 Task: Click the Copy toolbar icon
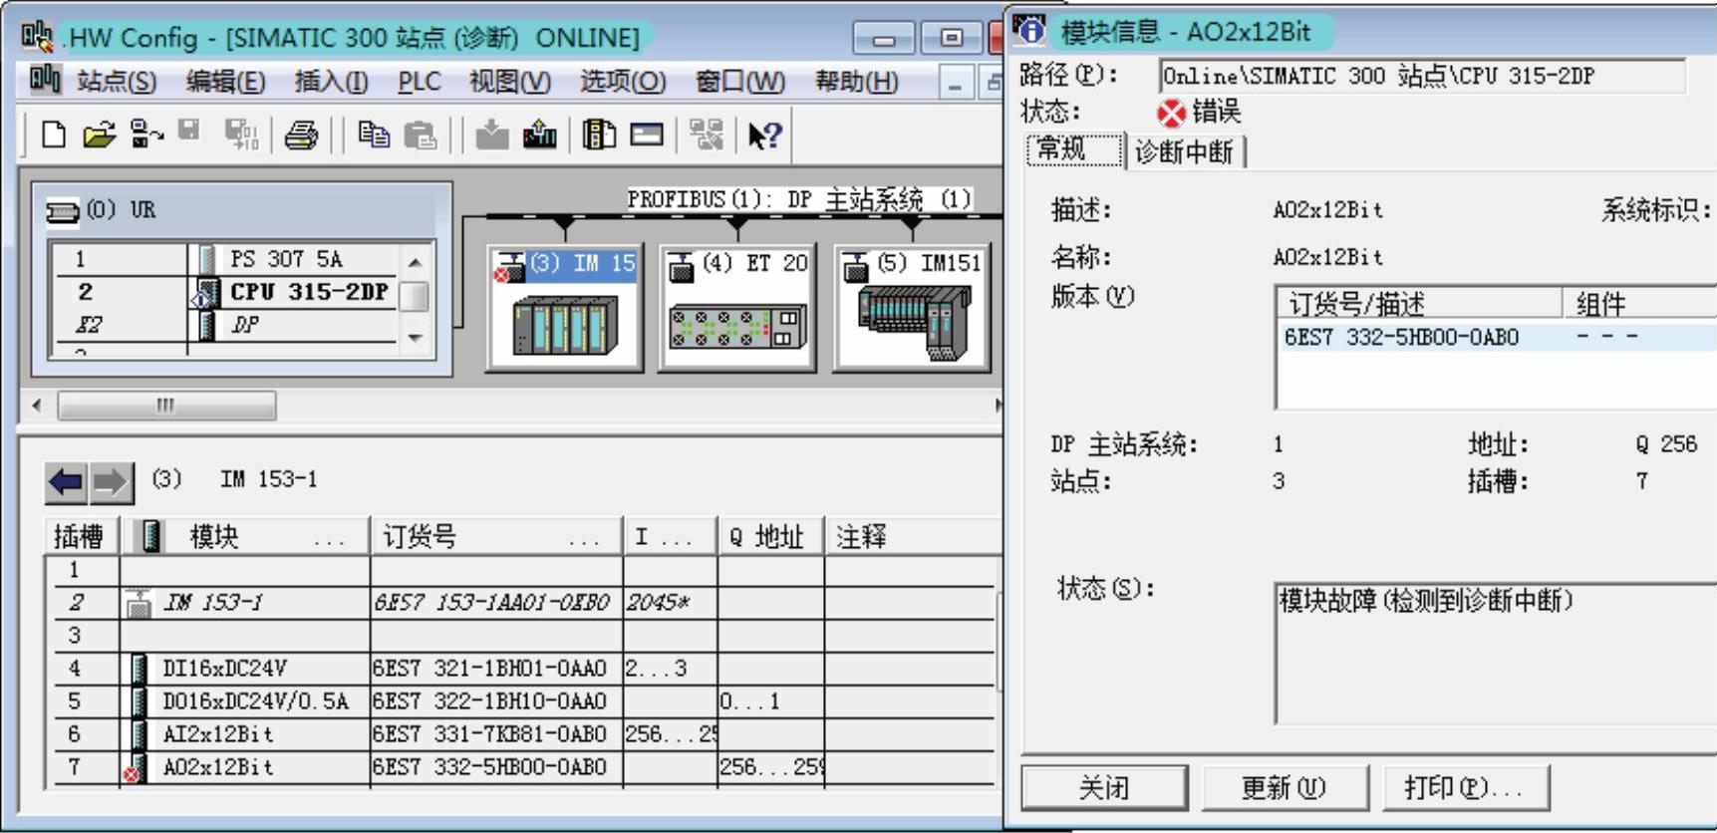374,135
